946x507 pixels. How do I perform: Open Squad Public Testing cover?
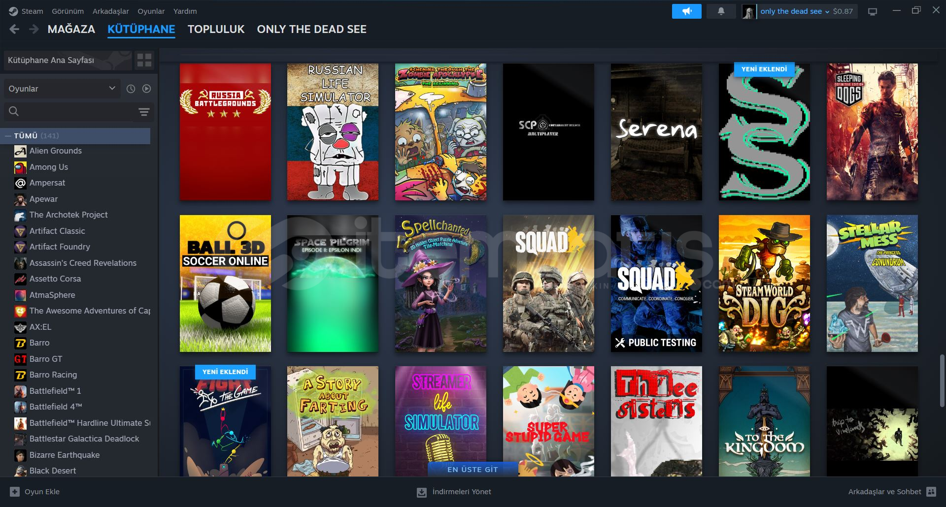coord(656,284)
